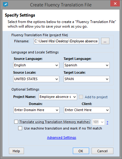This screenshot has width=122, height=159.
Task: Open the Project Name combo box
Action: pyautogui.click(x=58, y=97)
